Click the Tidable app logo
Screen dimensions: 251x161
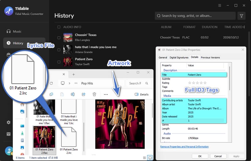point(9,11)
